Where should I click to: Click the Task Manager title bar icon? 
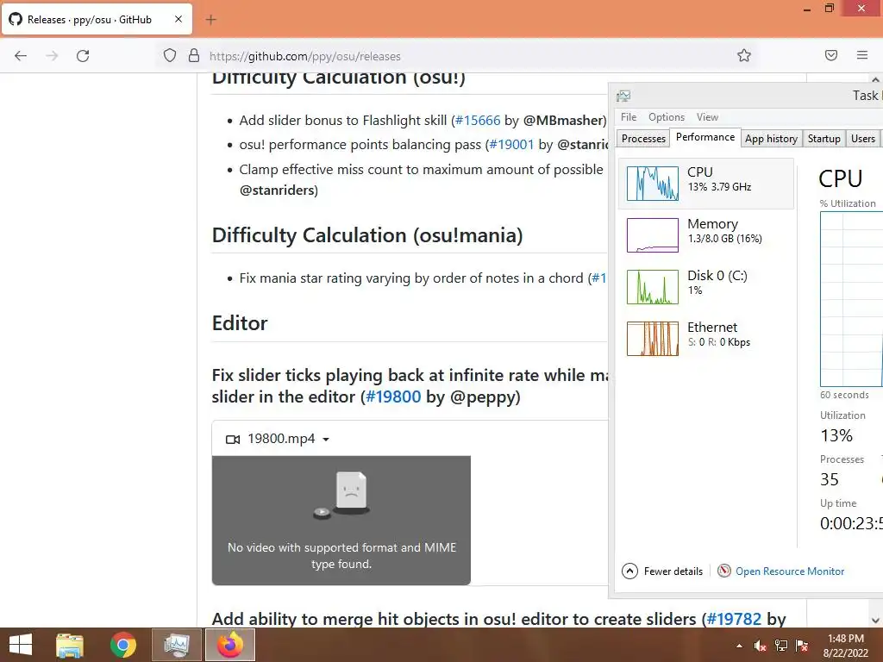pos(623,96)
